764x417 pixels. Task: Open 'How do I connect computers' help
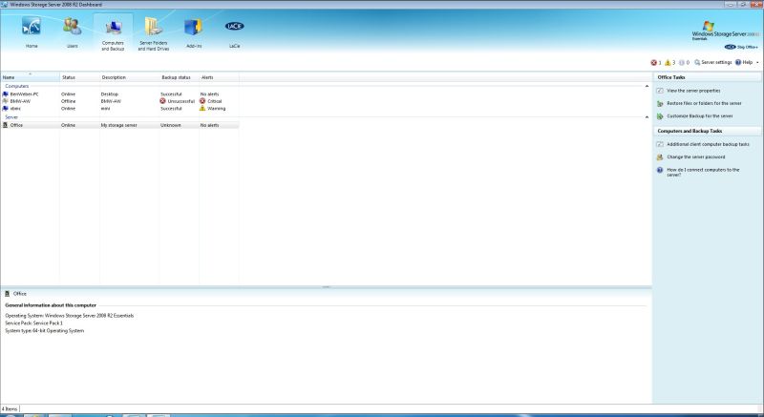click(703, 172)
